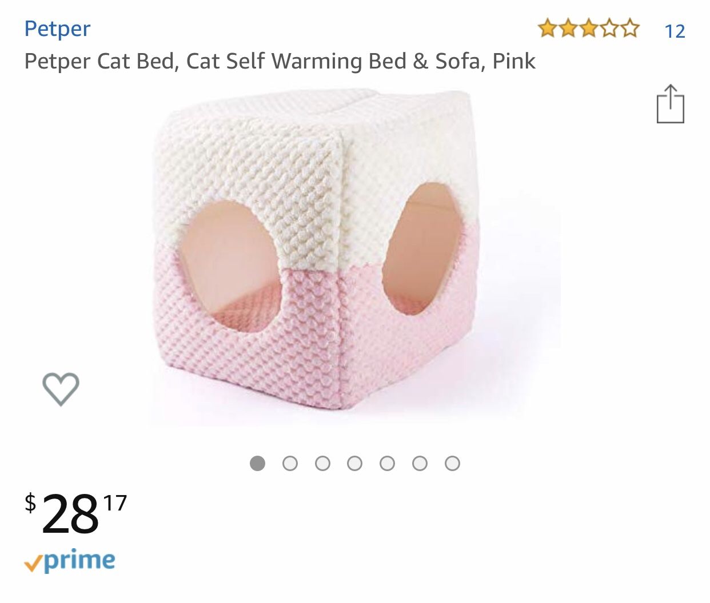
Task: Click the fourth image pagination dot
Action: 356,464
